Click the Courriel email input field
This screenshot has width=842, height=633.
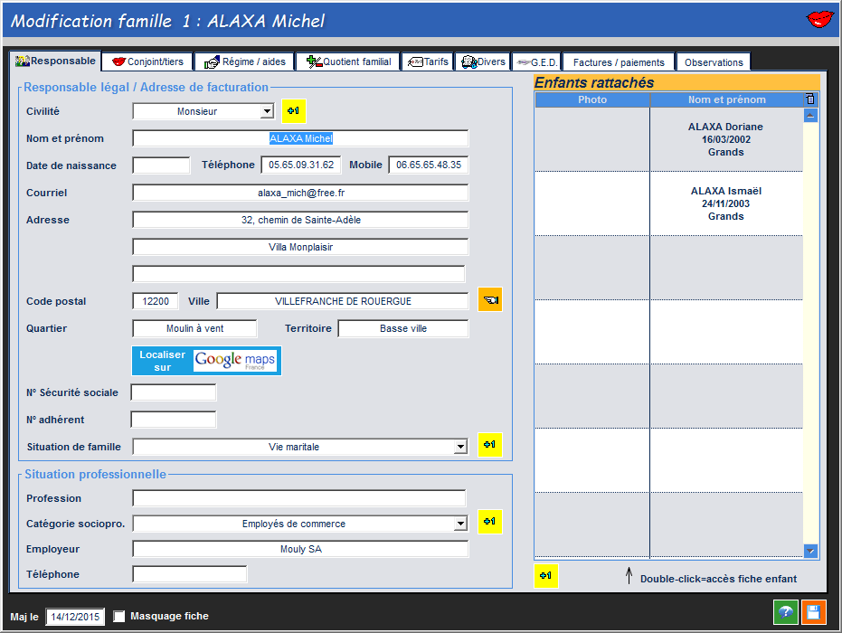[300, 193]
